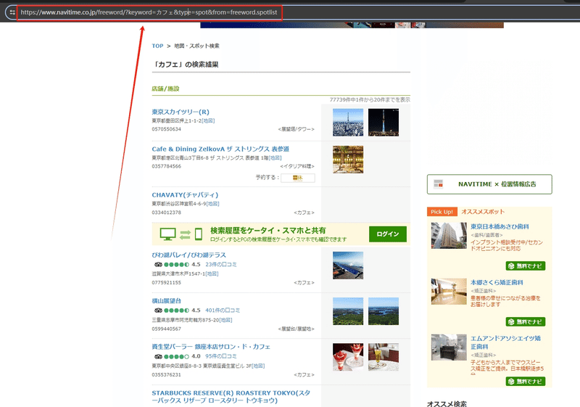Open the 23件の口コミ reviews link
The image size is (580, 407).
pyautogui.click(x=221, y=264)
